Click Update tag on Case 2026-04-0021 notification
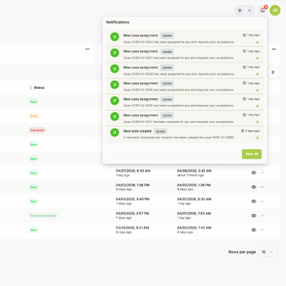 pyautogui.click(x=167, y=51)
